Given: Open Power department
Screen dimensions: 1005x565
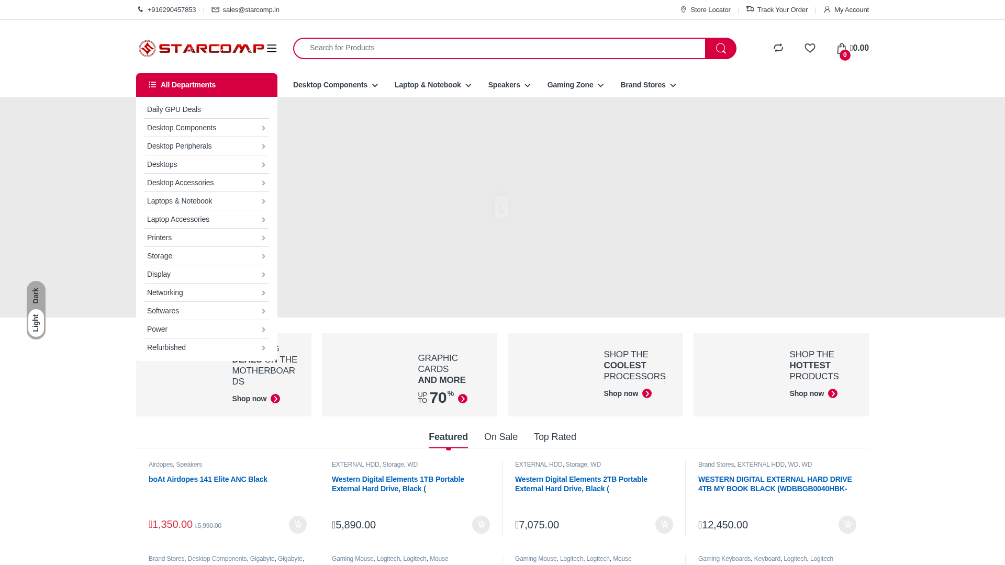Looking at the screenshot, I should coord(207,329).
